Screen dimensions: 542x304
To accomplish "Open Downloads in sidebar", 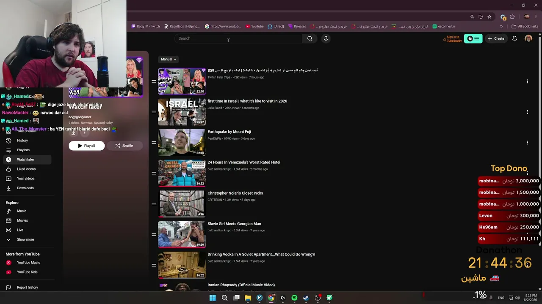I will [x=25, y=188].
